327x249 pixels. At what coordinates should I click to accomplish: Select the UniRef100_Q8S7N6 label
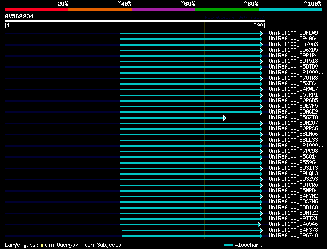click(293, 202)
